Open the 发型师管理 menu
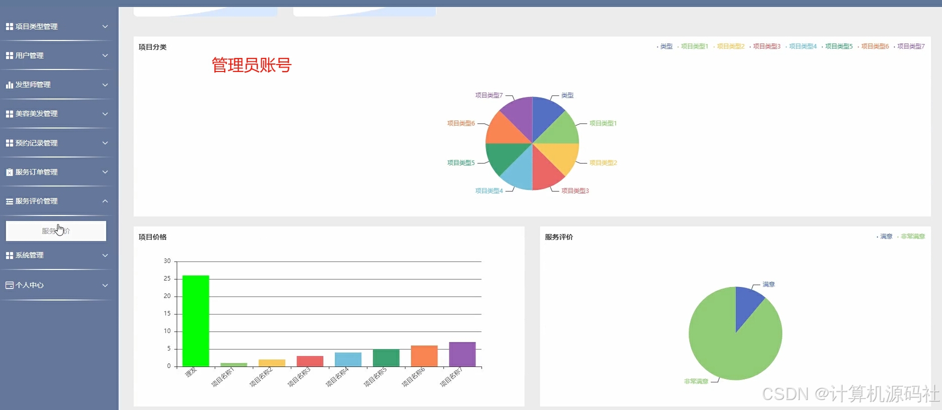Image resolution: width=942 pixels, height=410 pixels. (57, 85)
